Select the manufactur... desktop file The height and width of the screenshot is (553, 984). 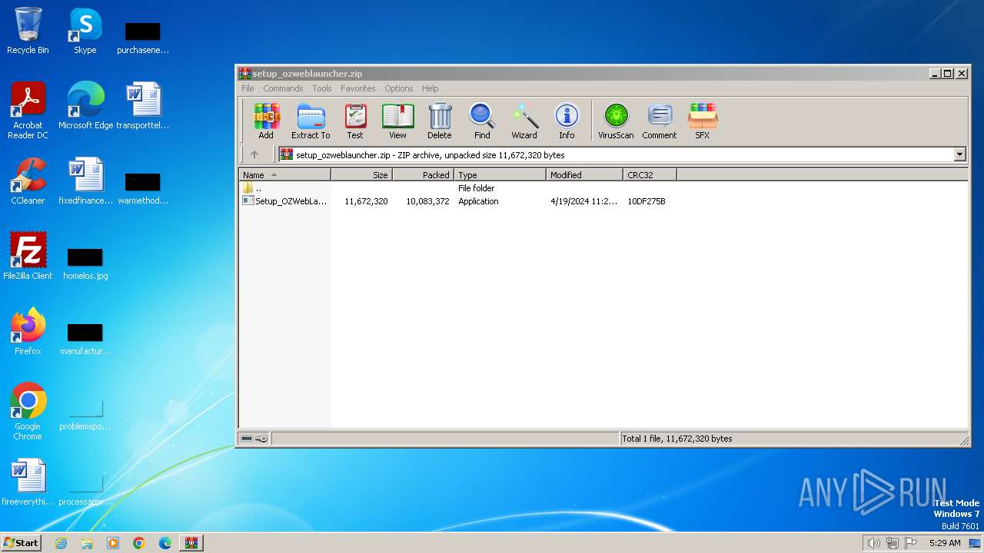pyautogui.click(x=85, y=338)
